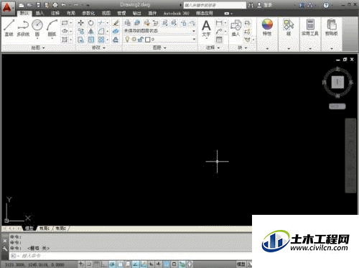Open the Properties color wheel panel
Screen dimensions: 359x268
click(x=267, y=28)
